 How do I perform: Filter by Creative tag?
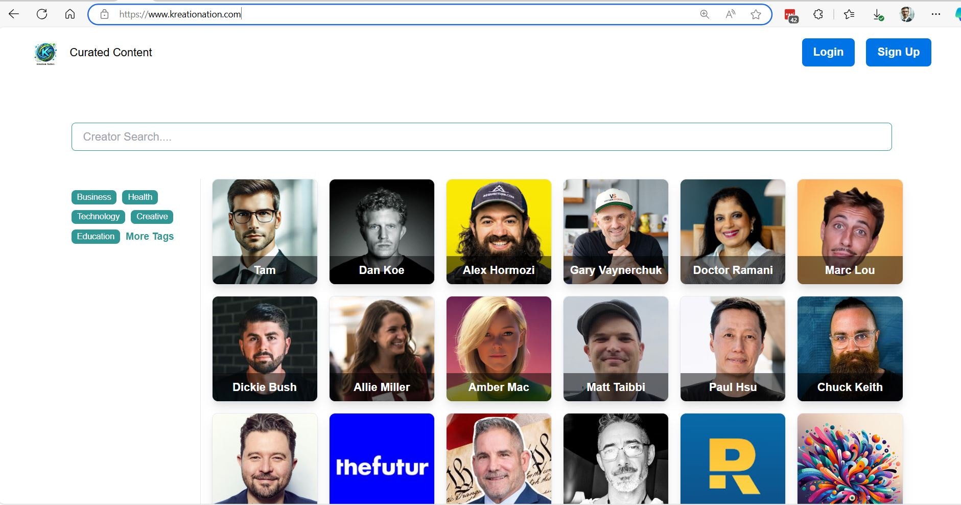click(x=152, y=217)
